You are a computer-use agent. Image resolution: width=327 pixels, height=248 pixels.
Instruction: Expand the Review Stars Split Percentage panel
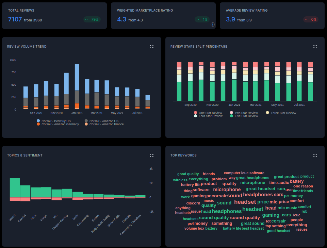pyautogui.click(x=315, y=47)
